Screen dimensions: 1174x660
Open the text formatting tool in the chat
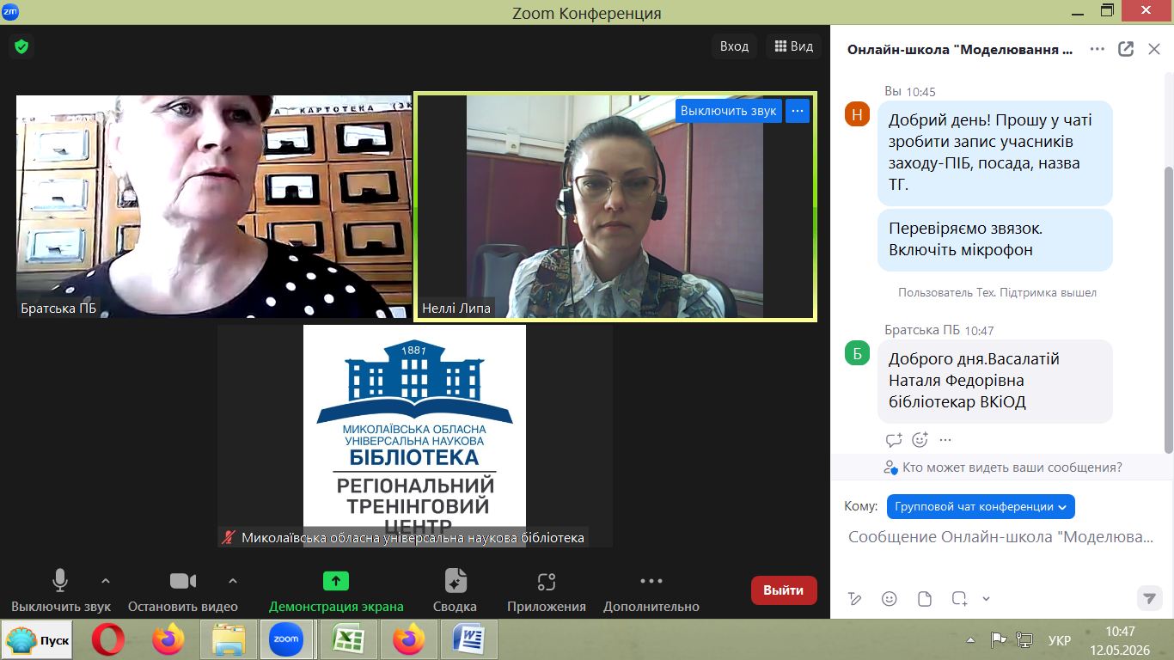point(855,598)
